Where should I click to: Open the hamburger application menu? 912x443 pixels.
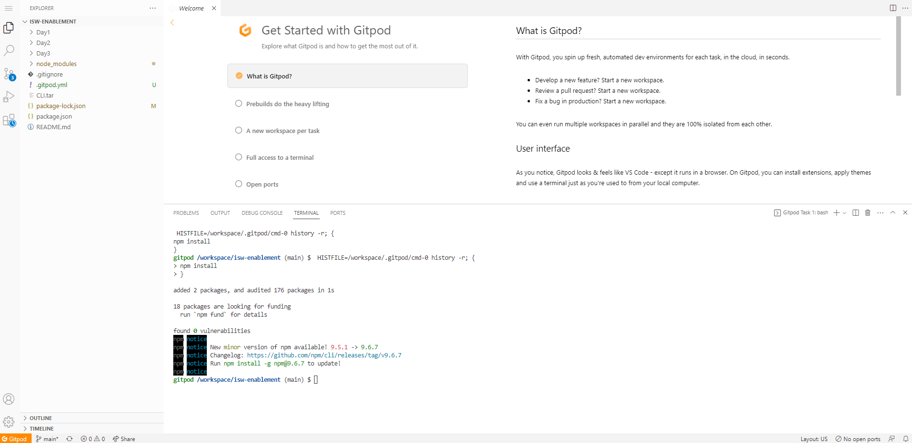click(x=9, y=8)
